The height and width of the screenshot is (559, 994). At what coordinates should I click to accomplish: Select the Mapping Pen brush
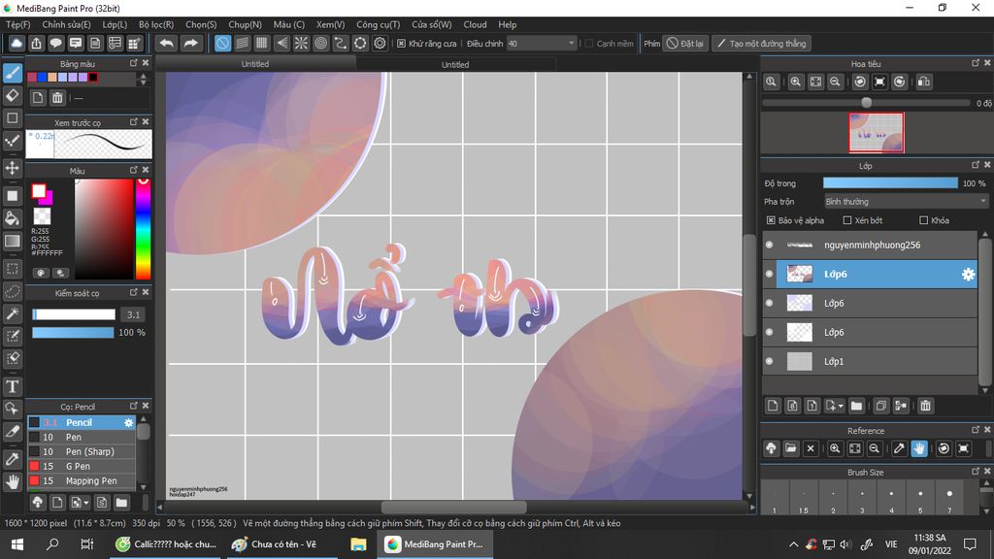82,480
